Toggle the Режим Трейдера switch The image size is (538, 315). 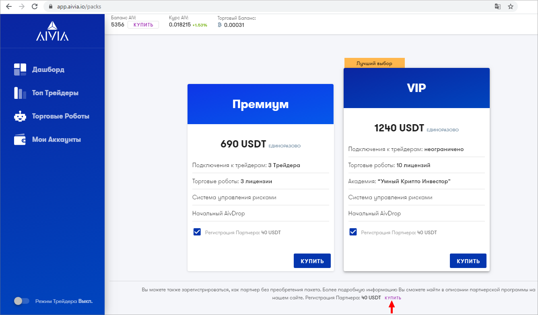pyautogui.click(x=22, y=301)
